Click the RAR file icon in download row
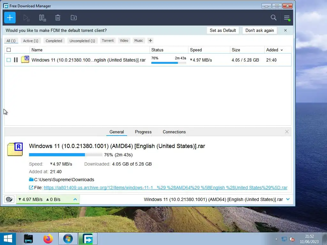 coord(25,59)
